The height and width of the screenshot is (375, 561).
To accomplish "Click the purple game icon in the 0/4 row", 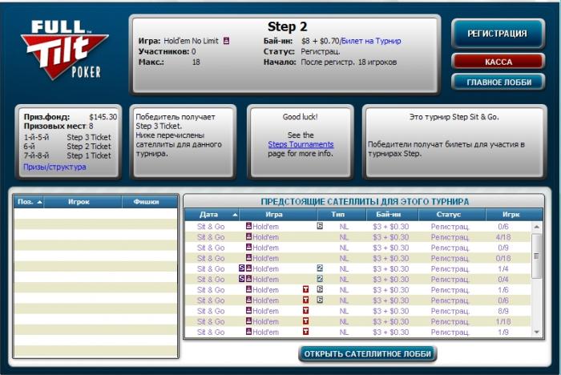I will [248, 279].
